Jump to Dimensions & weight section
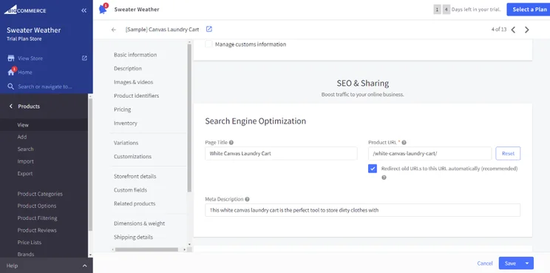The height and width of the screenshot is (273, 550). click(x=139, y=223)
